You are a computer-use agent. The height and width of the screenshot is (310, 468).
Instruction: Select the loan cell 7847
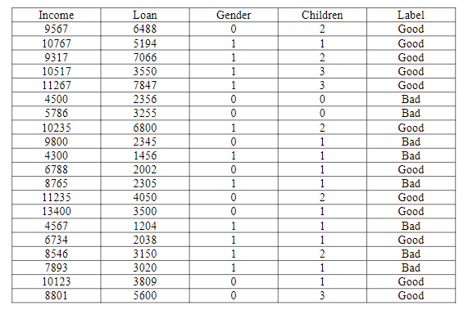click(145, 85)
